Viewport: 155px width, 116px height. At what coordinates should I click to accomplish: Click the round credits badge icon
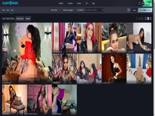(143, 3)
